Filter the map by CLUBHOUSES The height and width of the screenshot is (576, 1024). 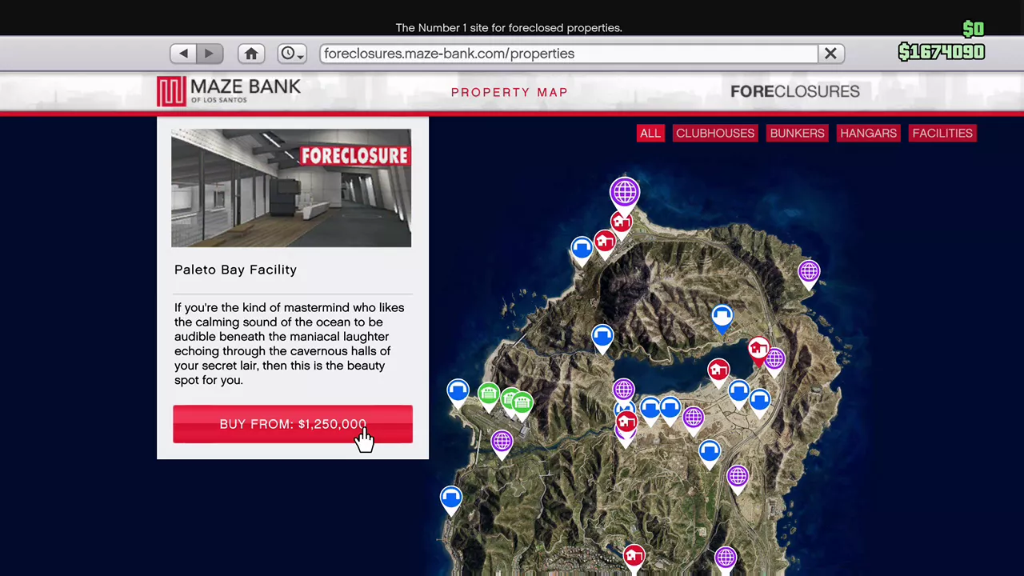715,133
